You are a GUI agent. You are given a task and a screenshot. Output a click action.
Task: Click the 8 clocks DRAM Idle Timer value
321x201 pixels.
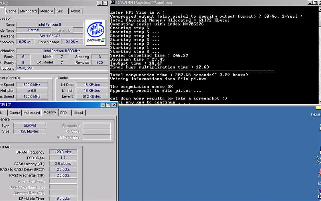(x=63, y=198)
